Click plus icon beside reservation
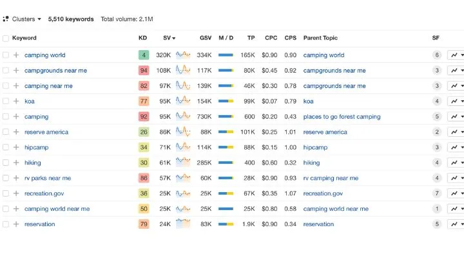The width and height of the screenshot is (464, 257). (x=16, y=224)
